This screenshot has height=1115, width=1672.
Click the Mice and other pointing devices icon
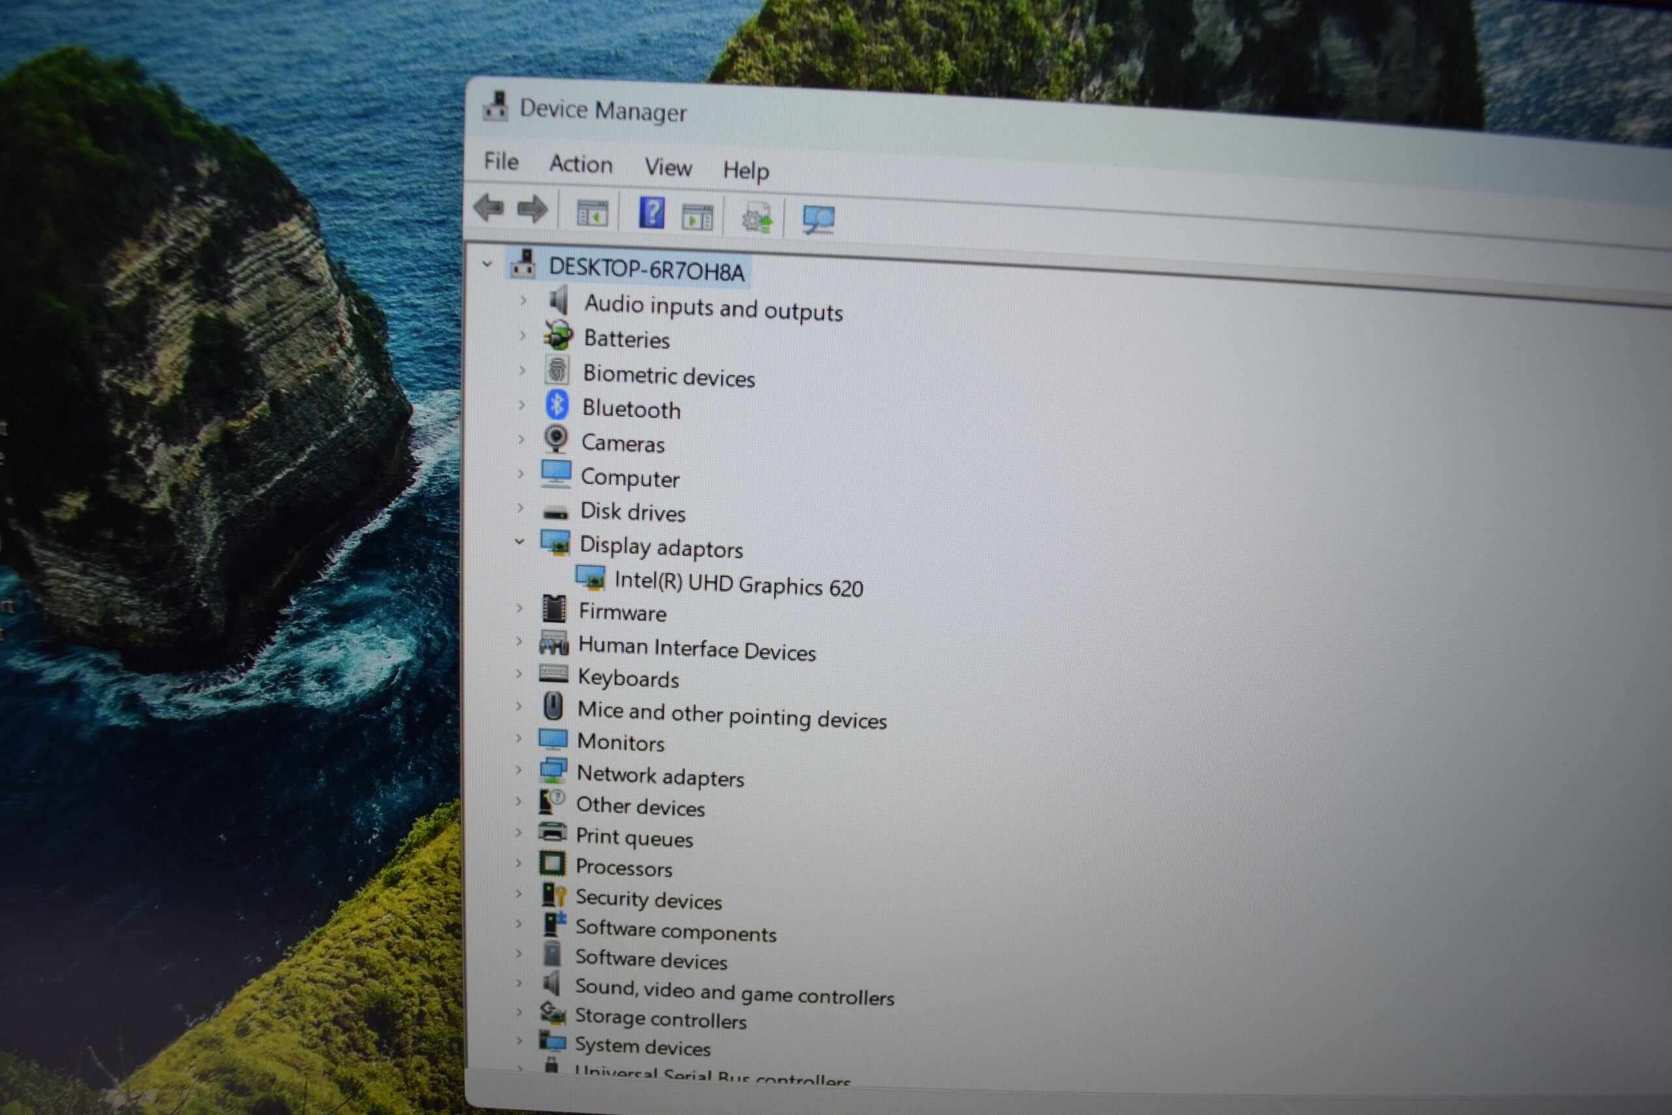point(553,707)
